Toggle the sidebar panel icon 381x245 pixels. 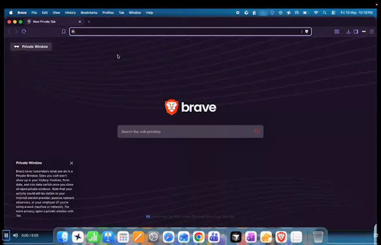click(356, 32)
